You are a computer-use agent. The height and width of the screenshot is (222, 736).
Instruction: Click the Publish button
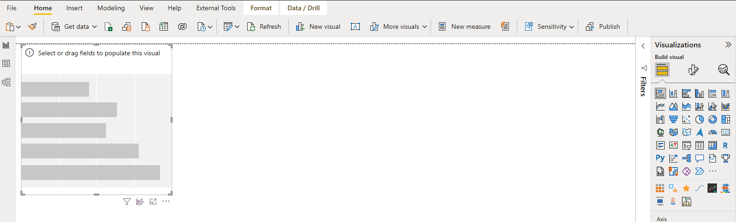point(603,26)
